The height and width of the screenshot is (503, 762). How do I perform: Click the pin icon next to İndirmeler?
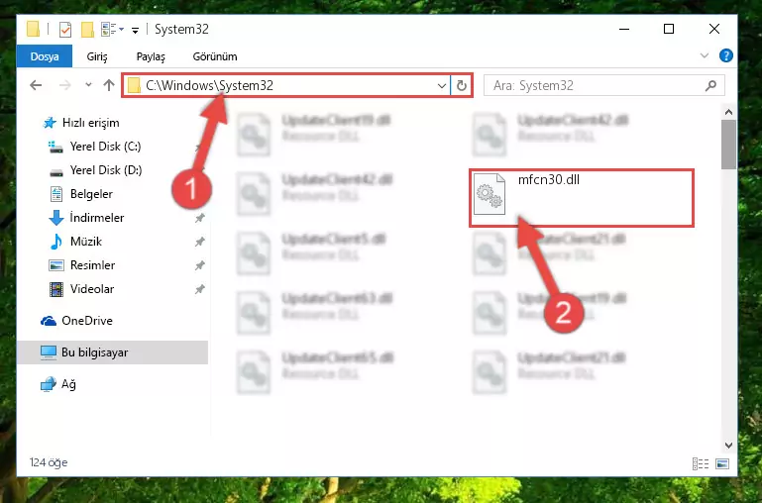coord(199,219)
